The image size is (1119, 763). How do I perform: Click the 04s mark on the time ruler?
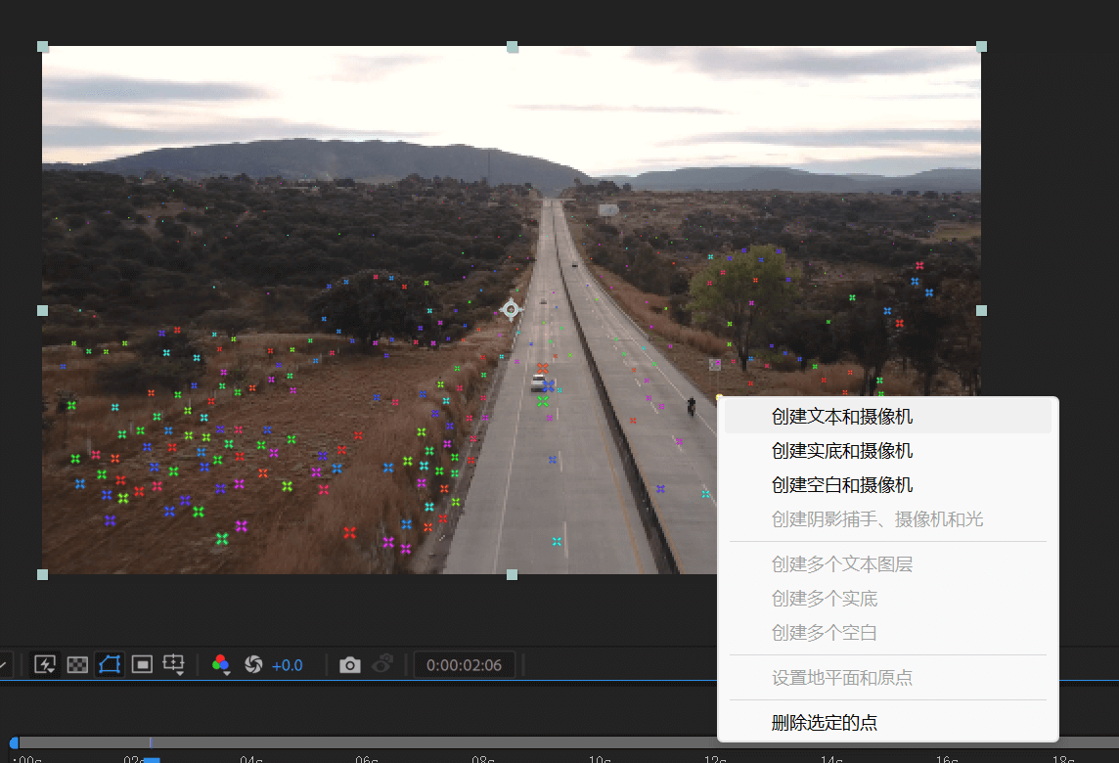click(x=250, y=759)
